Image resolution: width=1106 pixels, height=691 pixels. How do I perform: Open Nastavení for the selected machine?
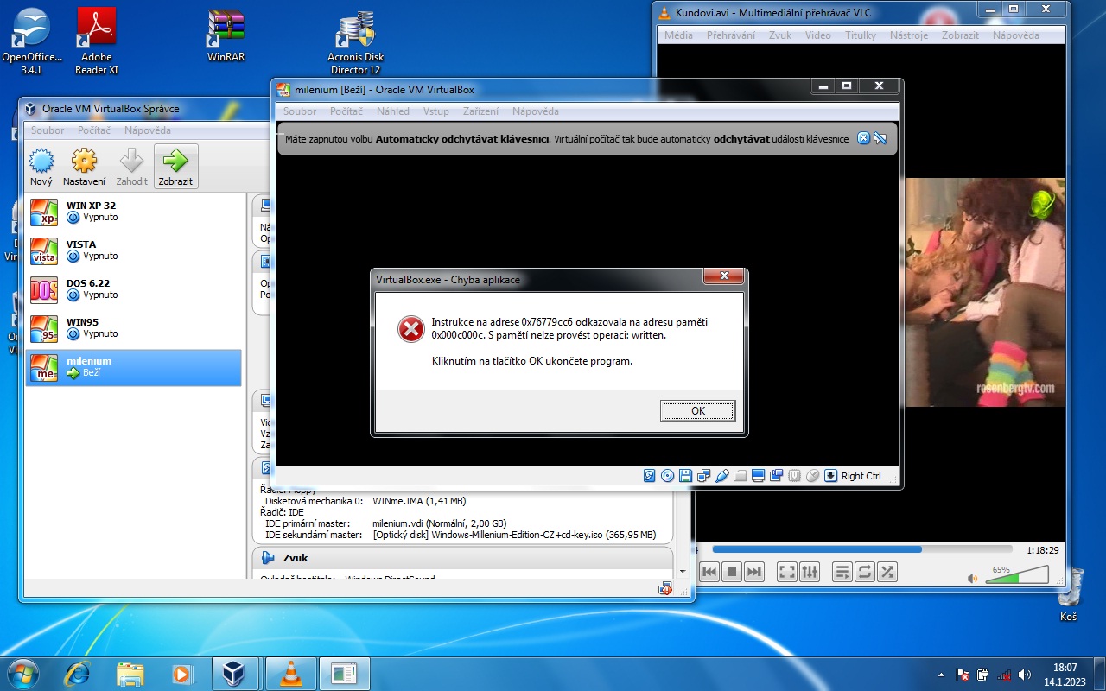(x=84, y=167)
